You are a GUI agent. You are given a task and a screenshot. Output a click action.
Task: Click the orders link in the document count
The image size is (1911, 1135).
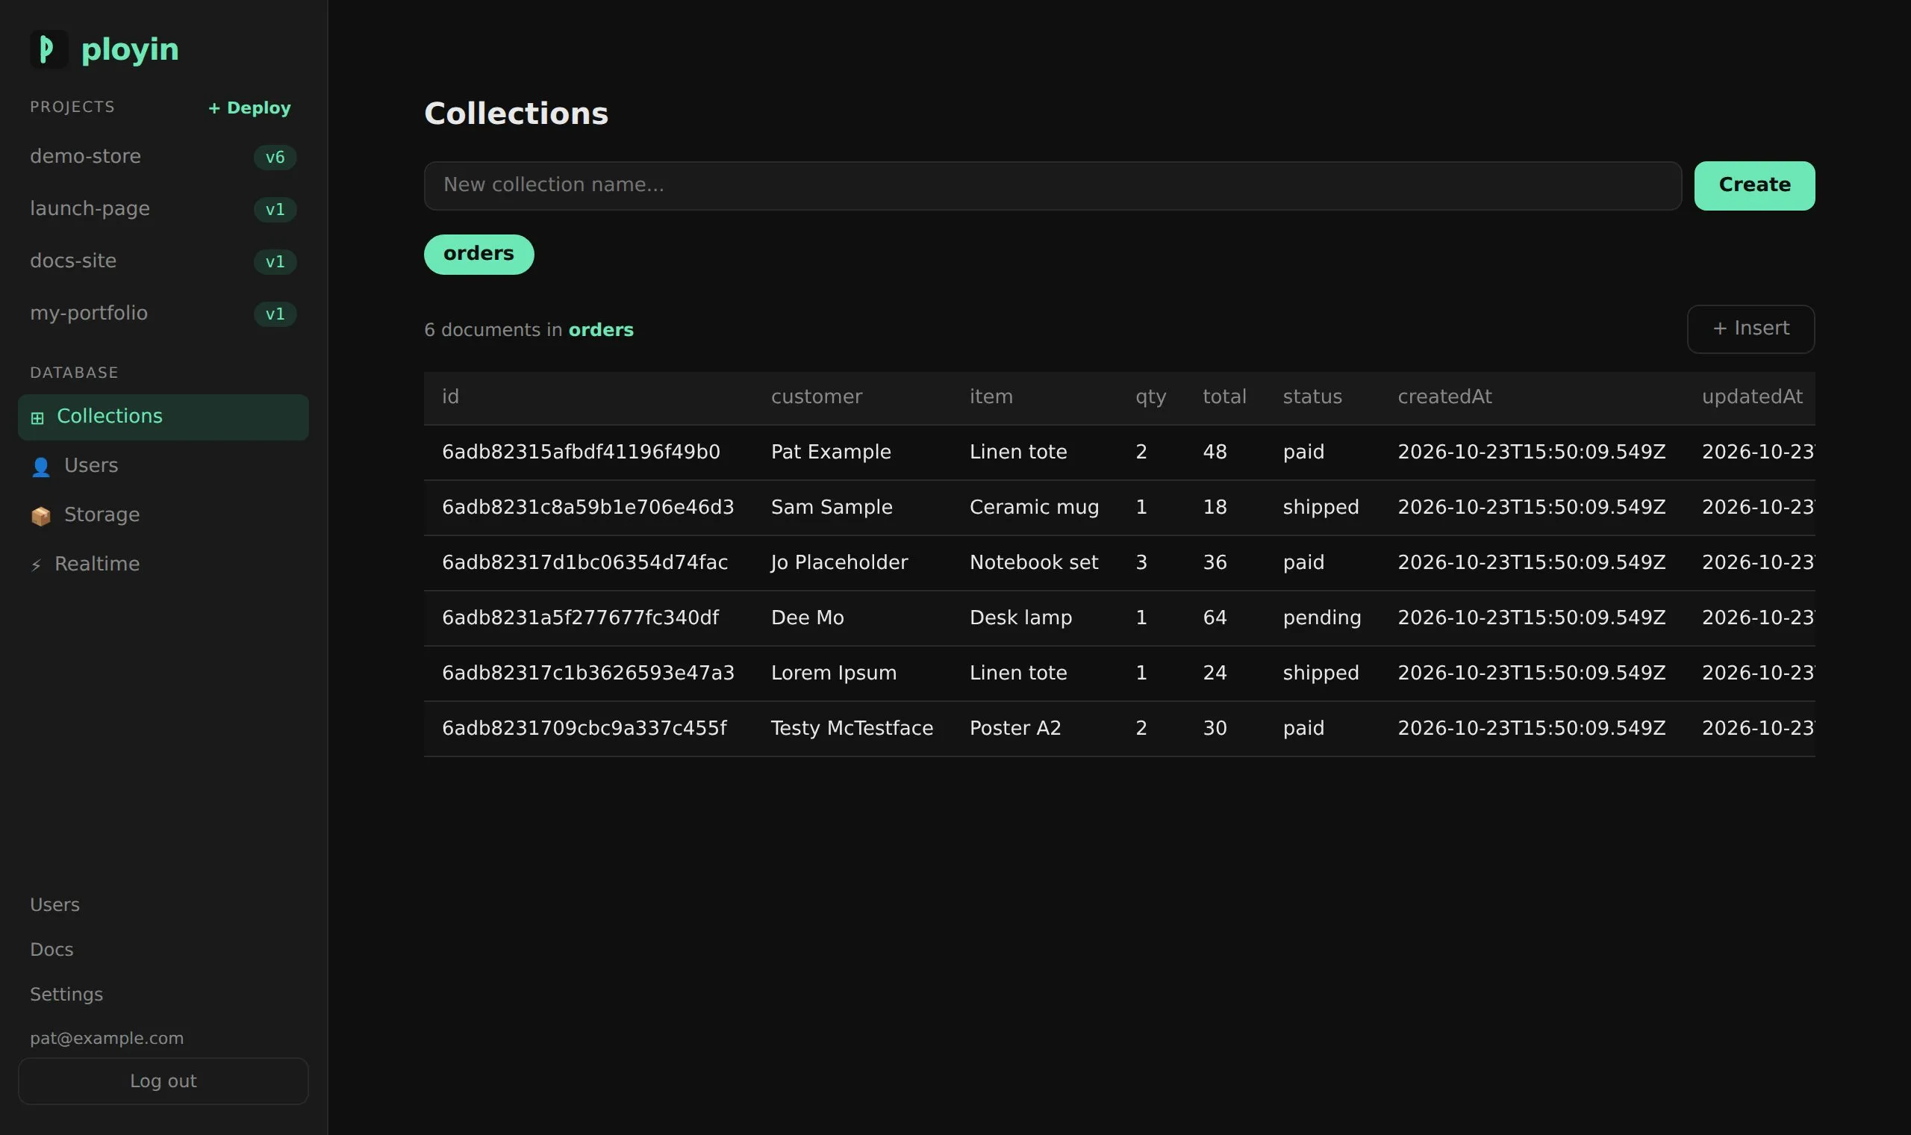pyautogui.click(x=601, y=329)
